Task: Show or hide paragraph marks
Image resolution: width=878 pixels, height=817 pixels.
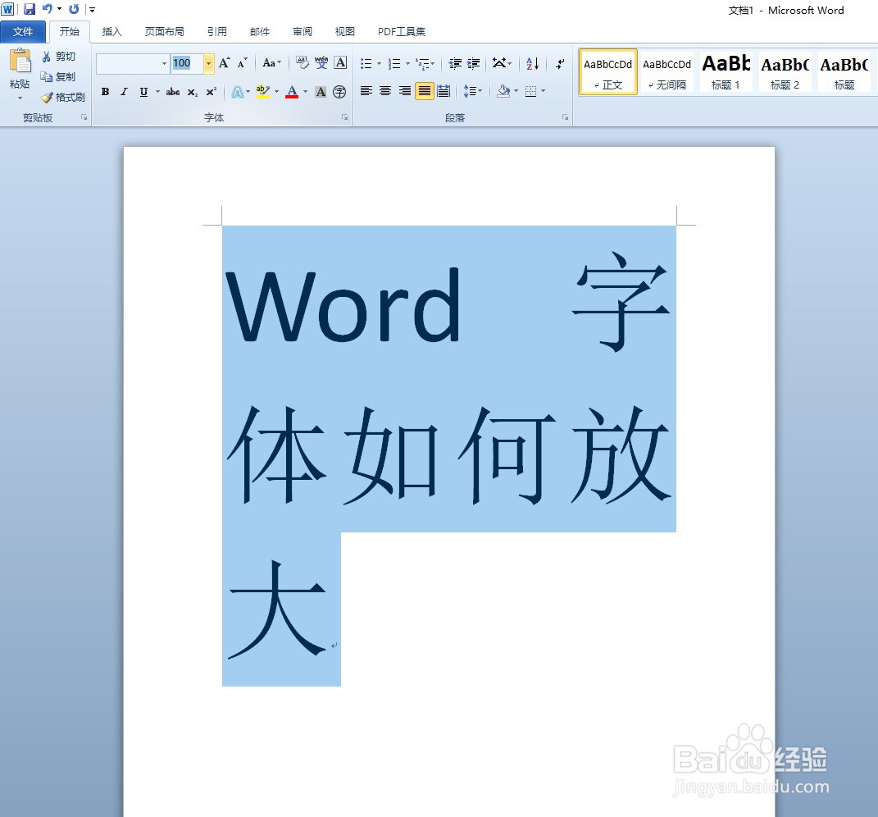Action: click(560, 63)
